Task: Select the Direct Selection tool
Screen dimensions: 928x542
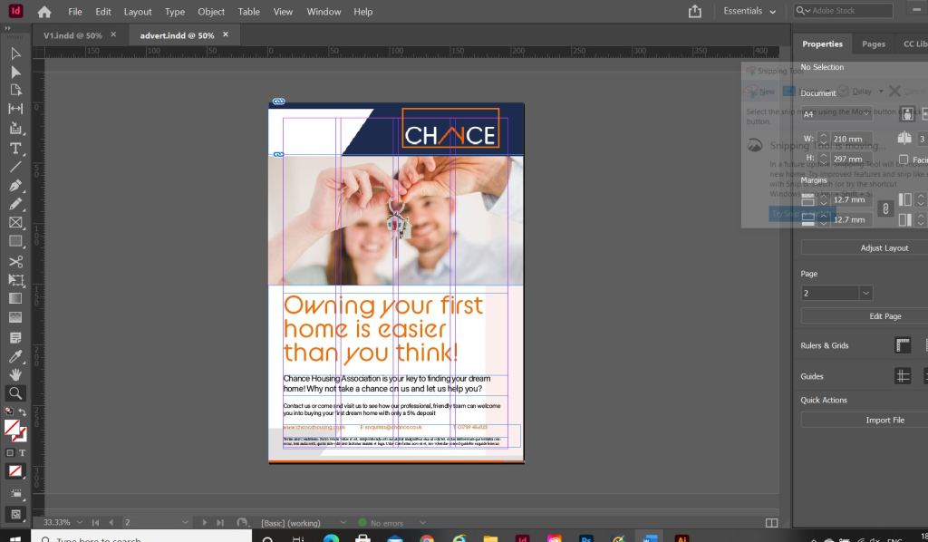Action: (15, 72)
